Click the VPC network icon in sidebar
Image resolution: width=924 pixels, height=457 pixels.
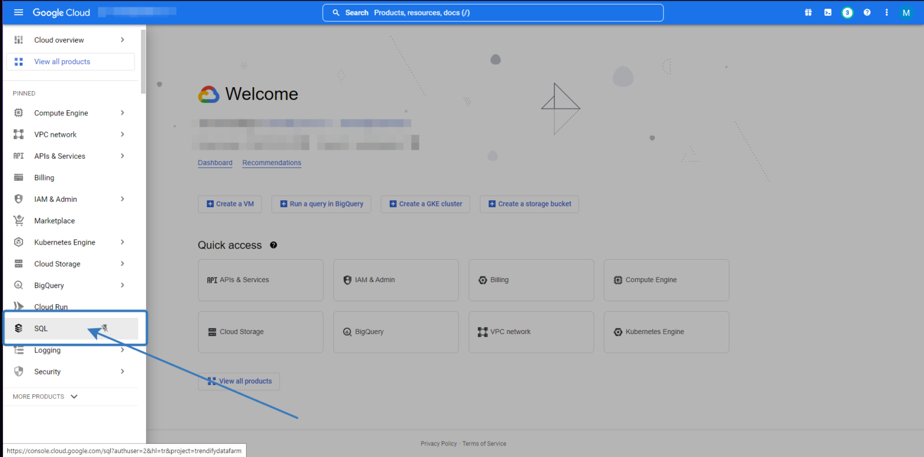(18, 134)
